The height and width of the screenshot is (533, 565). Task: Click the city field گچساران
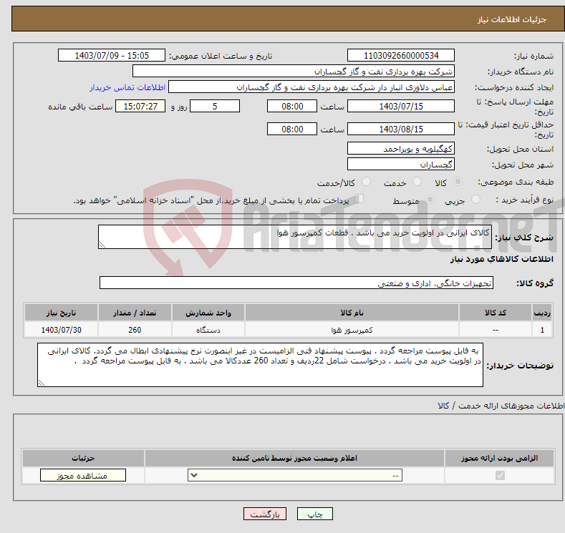coord(401,164)
